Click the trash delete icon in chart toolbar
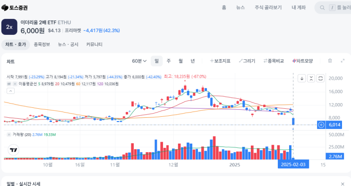 click(x=330, y=61)
